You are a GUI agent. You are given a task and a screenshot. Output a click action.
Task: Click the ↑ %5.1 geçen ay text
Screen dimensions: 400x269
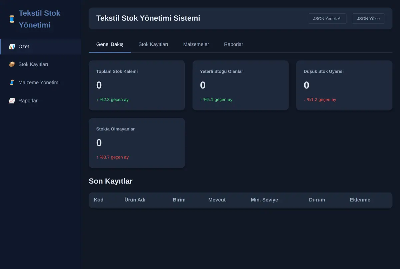tap(216, 99)
